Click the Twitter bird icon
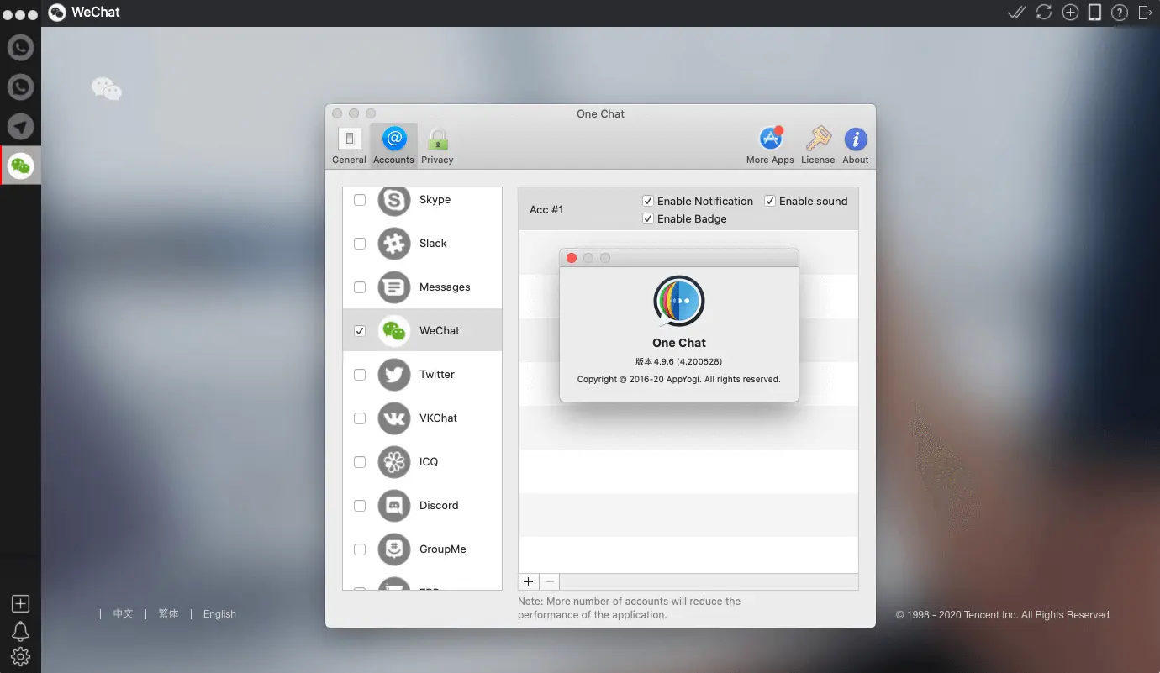The height and width of the screenshot is (673, 1160). pos(393,375)
